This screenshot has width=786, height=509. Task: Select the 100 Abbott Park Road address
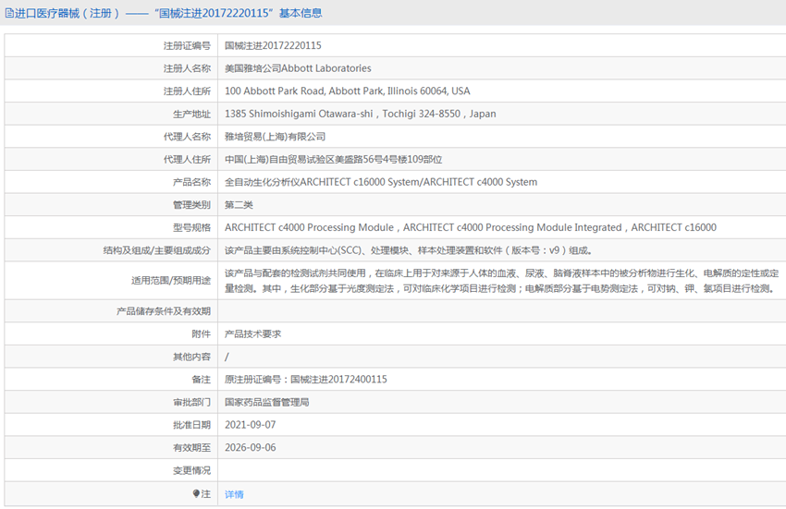[347, 91]
